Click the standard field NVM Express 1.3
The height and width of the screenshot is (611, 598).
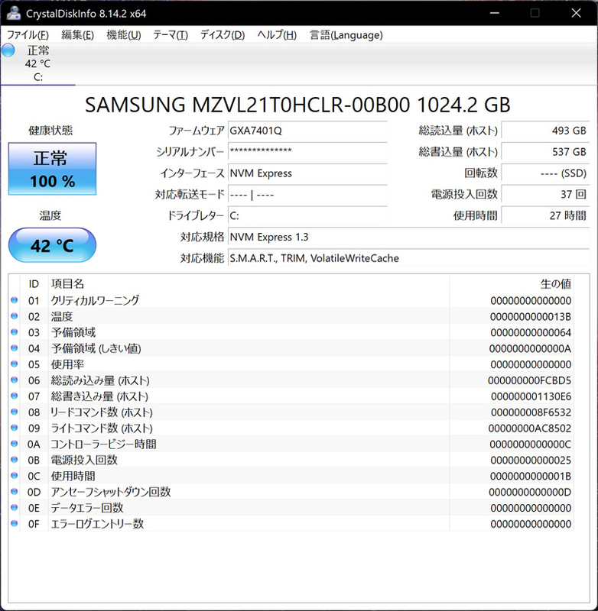click(408, 237)
